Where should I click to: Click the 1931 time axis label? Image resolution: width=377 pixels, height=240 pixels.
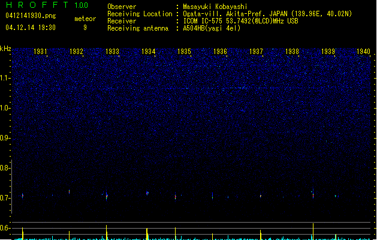[40, 52]
